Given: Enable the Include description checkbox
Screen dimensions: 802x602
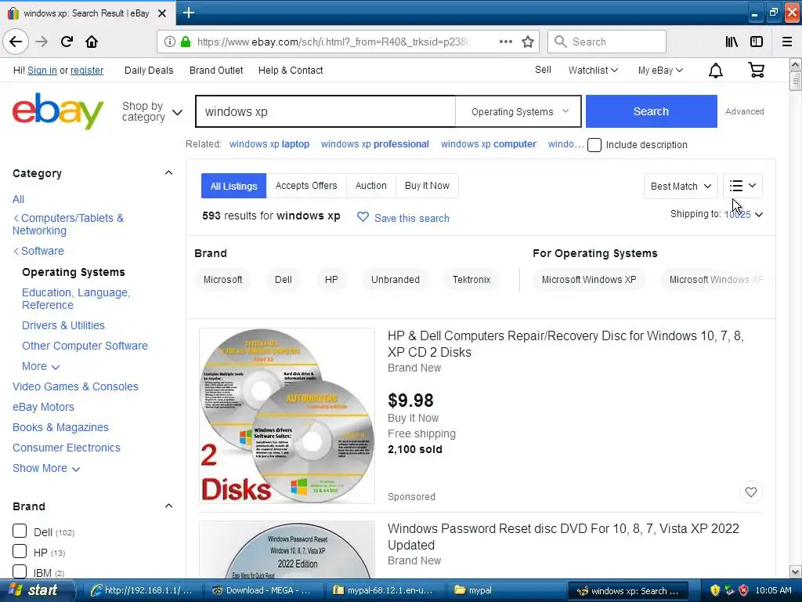Looking at the screenshot, I should 594,145.
